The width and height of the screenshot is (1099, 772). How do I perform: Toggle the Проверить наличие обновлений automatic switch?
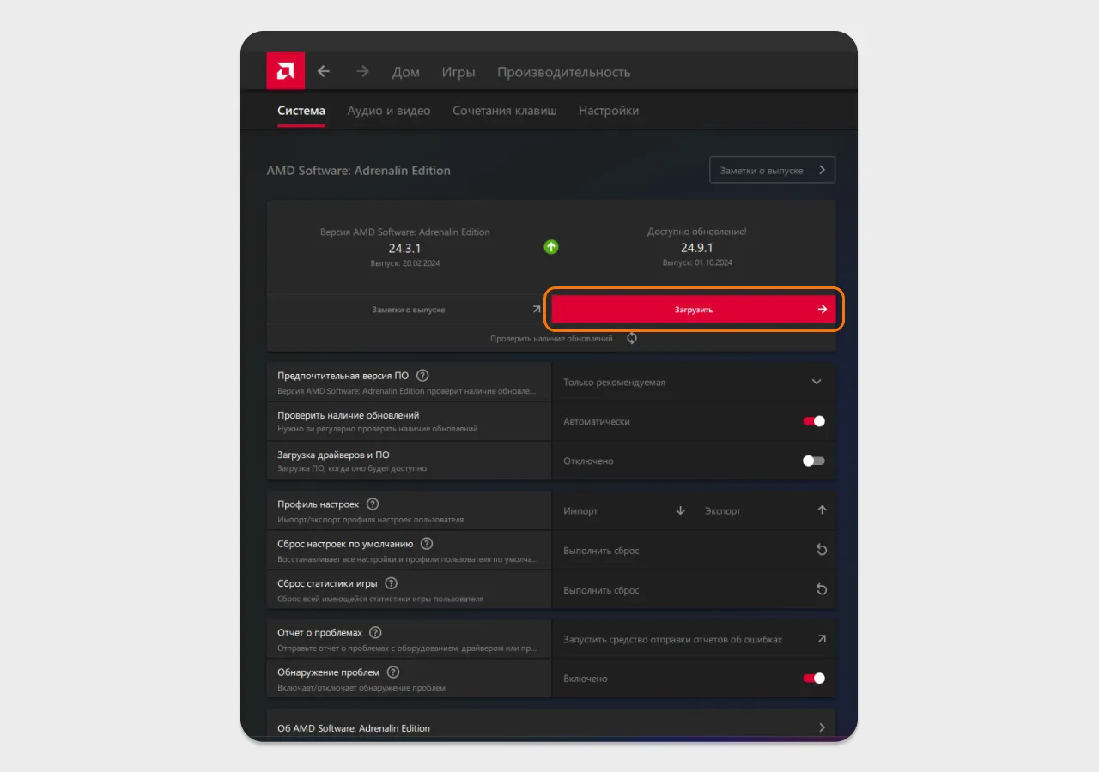(x=814, y=421)
